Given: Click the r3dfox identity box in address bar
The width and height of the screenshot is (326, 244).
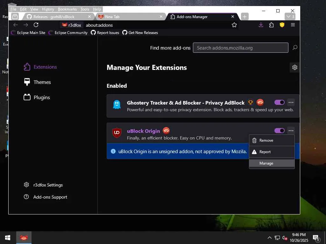Looking at the screenshot, I should click(72, 25).
